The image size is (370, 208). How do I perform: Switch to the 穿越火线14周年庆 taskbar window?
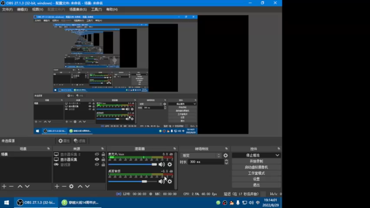point(80,202)
